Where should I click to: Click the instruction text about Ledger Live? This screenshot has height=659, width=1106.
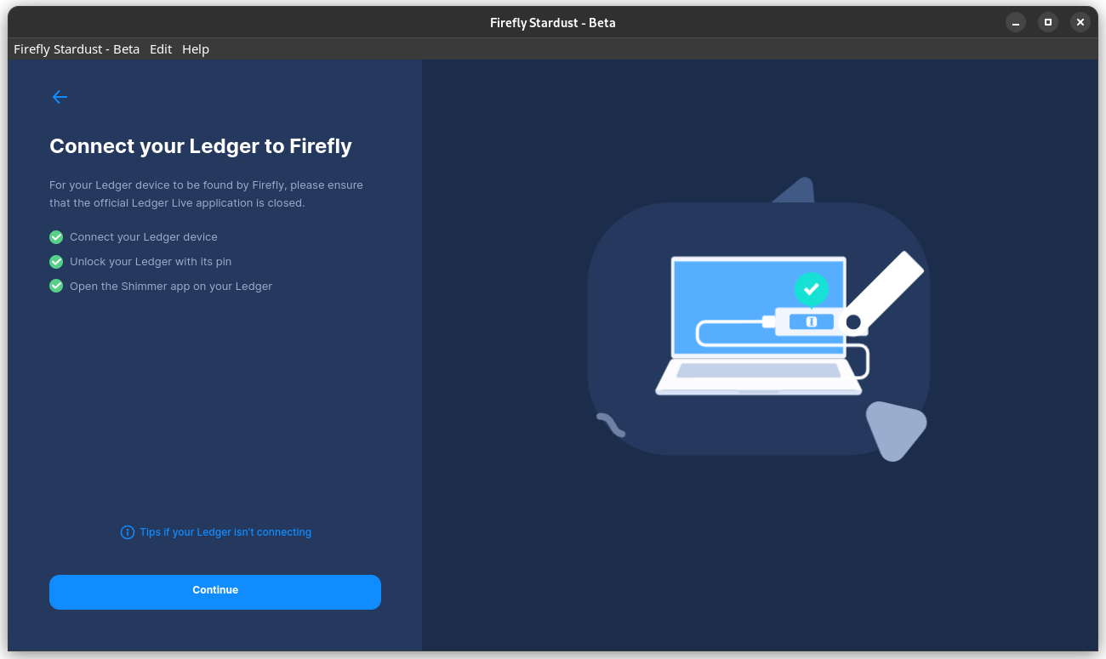[206, 193]
